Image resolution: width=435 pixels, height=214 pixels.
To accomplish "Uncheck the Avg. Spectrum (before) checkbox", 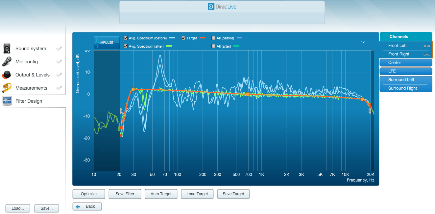I will [x=126, y=38].
